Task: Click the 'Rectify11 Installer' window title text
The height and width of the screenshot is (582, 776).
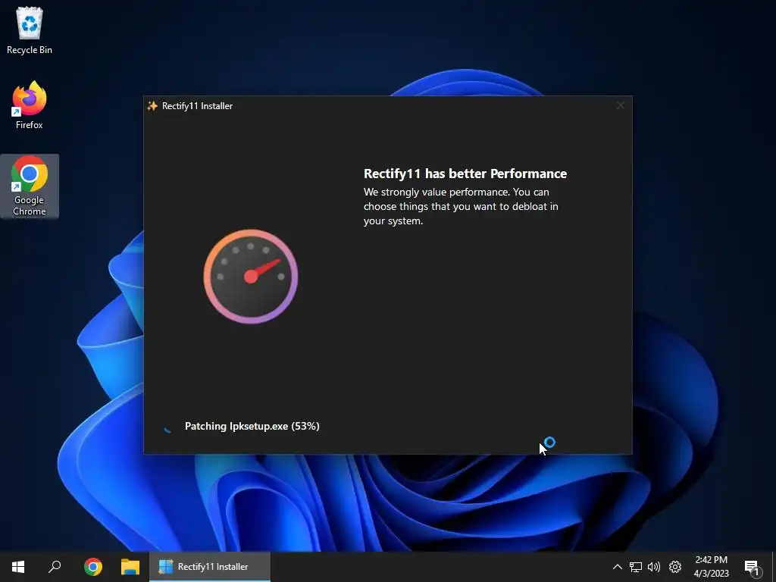Action: pyautogui.click(x=197, y=106)
